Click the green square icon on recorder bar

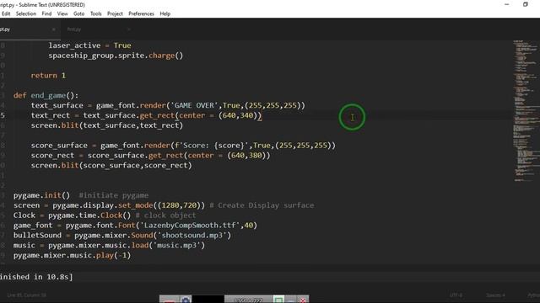point(278,300)
